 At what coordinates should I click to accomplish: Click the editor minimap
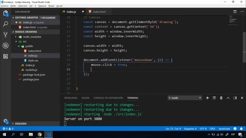[x=234, y=20]
